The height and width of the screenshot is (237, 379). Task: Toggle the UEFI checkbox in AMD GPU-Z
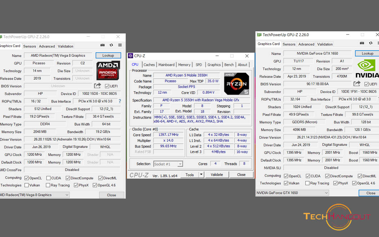coord(107,86)
